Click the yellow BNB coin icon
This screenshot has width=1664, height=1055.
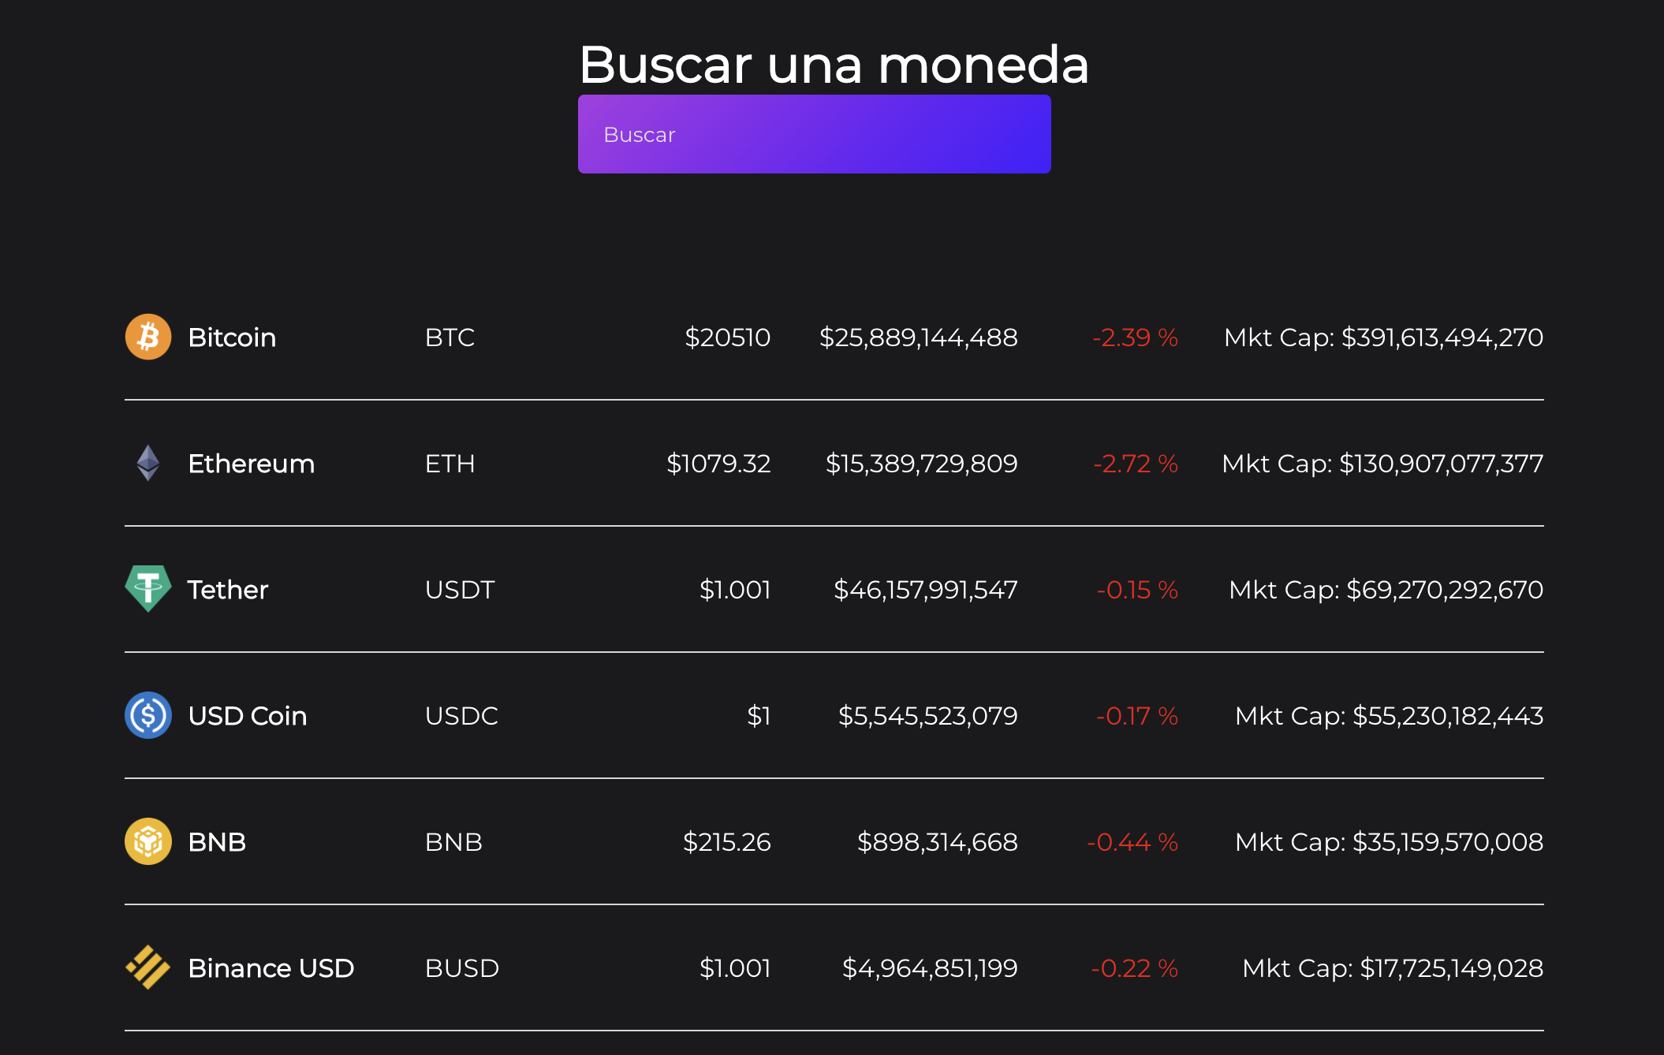coord(148,841)
